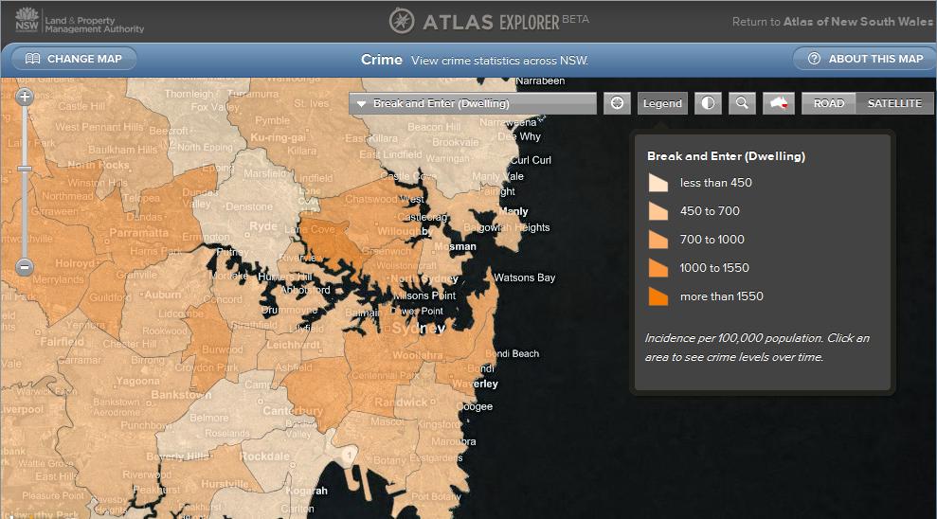Select the Bankstown area on map
Image resolution: width=937 pixels, height=519 pixels.
click(x=181, y=395)
